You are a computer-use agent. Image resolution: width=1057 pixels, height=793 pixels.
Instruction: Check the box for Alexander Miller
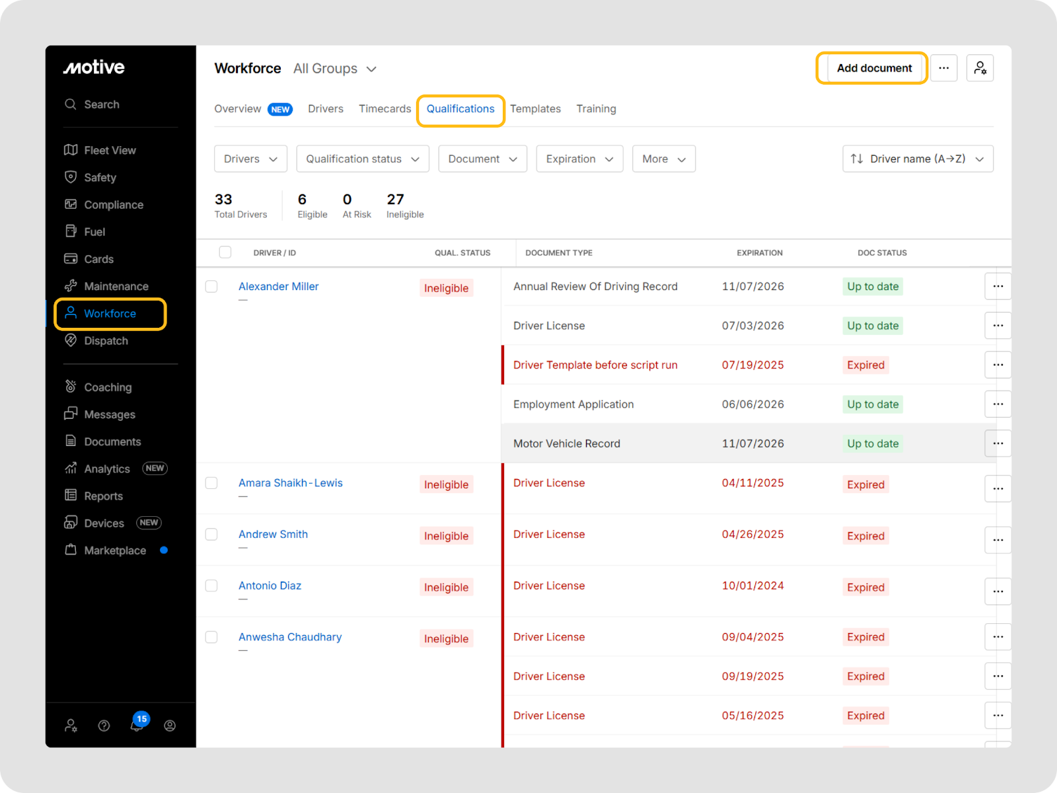point(211,287)
